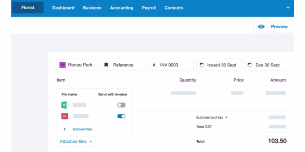Image resolution: width=305 pixels, height=152 pixels.
Task: Click the Send with invoice column label
Action: (112, 95)
